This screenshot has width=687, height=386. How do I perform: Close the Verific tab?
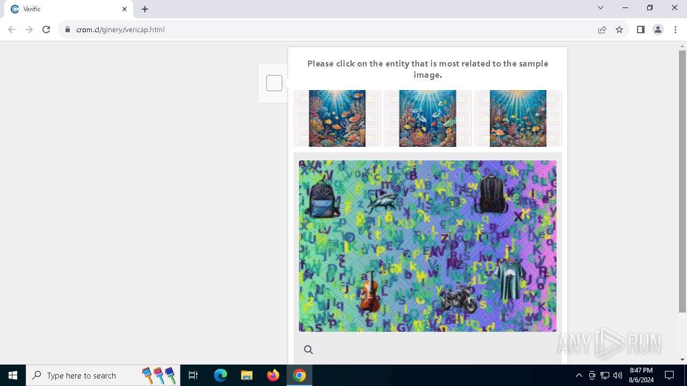125,9
